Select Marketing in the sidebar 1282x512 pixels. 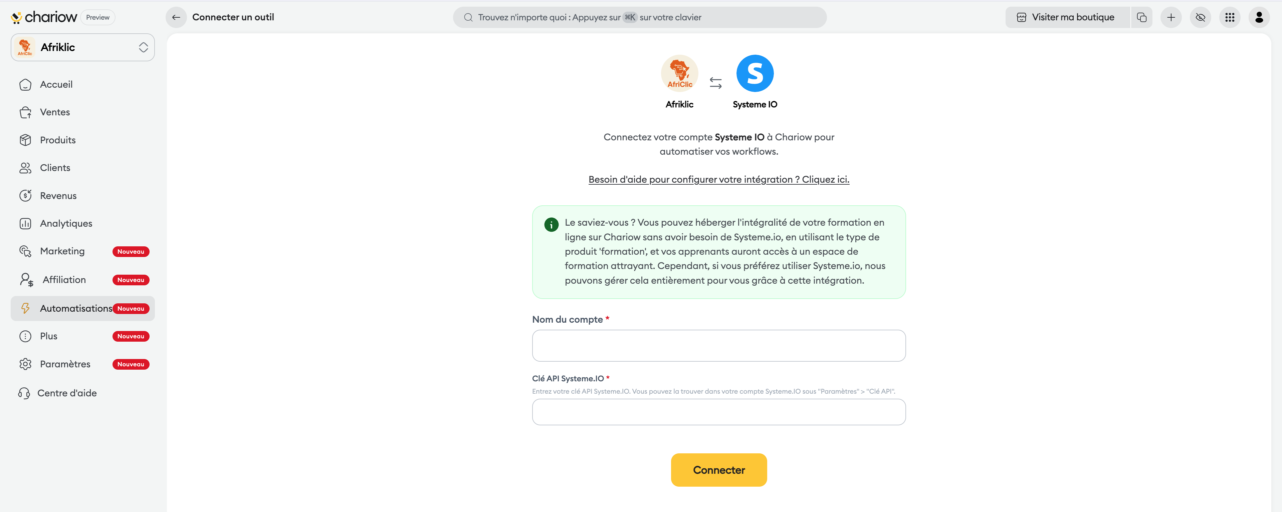click(x=62, y=252)
